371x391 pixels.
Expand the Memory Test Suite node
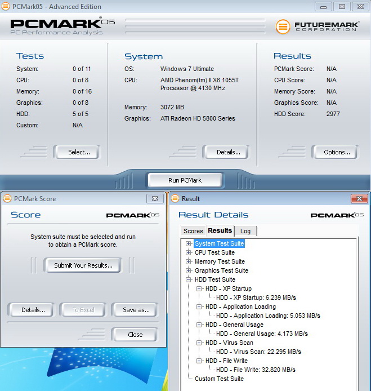[x=189, y=261]
